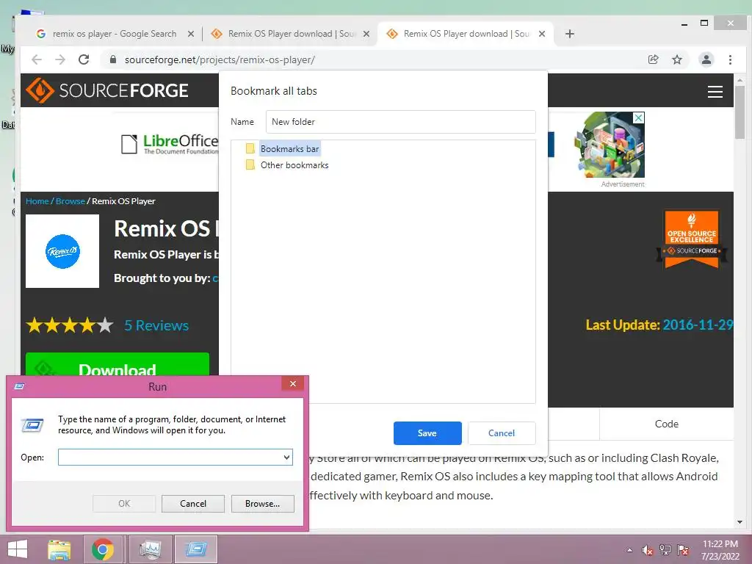Click the Open Source Excellence badge
The image size is (752, 564).
point(692,239)
